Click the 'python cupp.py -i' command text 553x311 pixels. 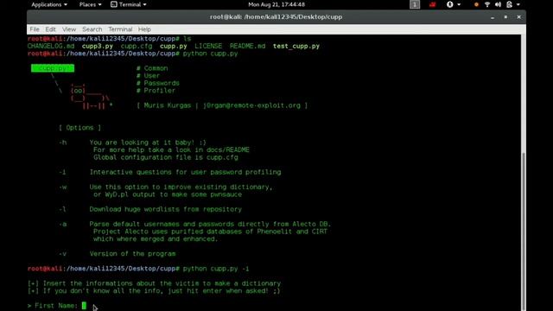[x=216, y=269]
